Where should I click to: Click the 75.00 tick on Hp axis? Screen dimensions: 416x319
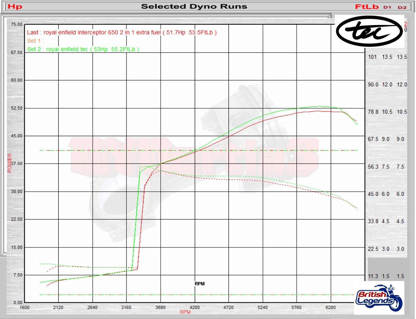(x=16, y=24)
